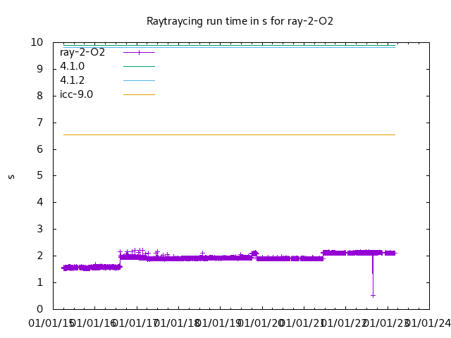Screen dimensions: 451x338
Task: Click the icc-9.0 legend label
Action: 76,94
